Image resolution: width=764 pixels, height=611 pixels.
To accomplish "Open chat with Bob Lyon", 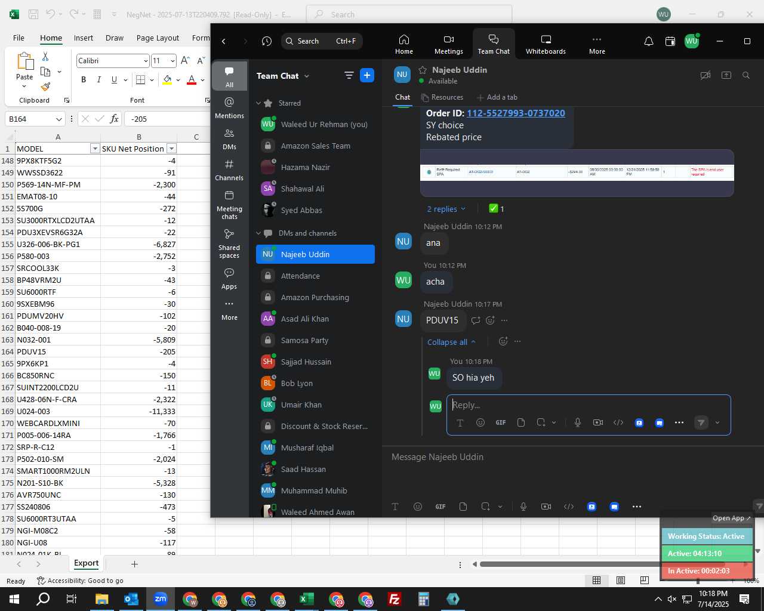I will pyautogui.click(x=315, y=383).
